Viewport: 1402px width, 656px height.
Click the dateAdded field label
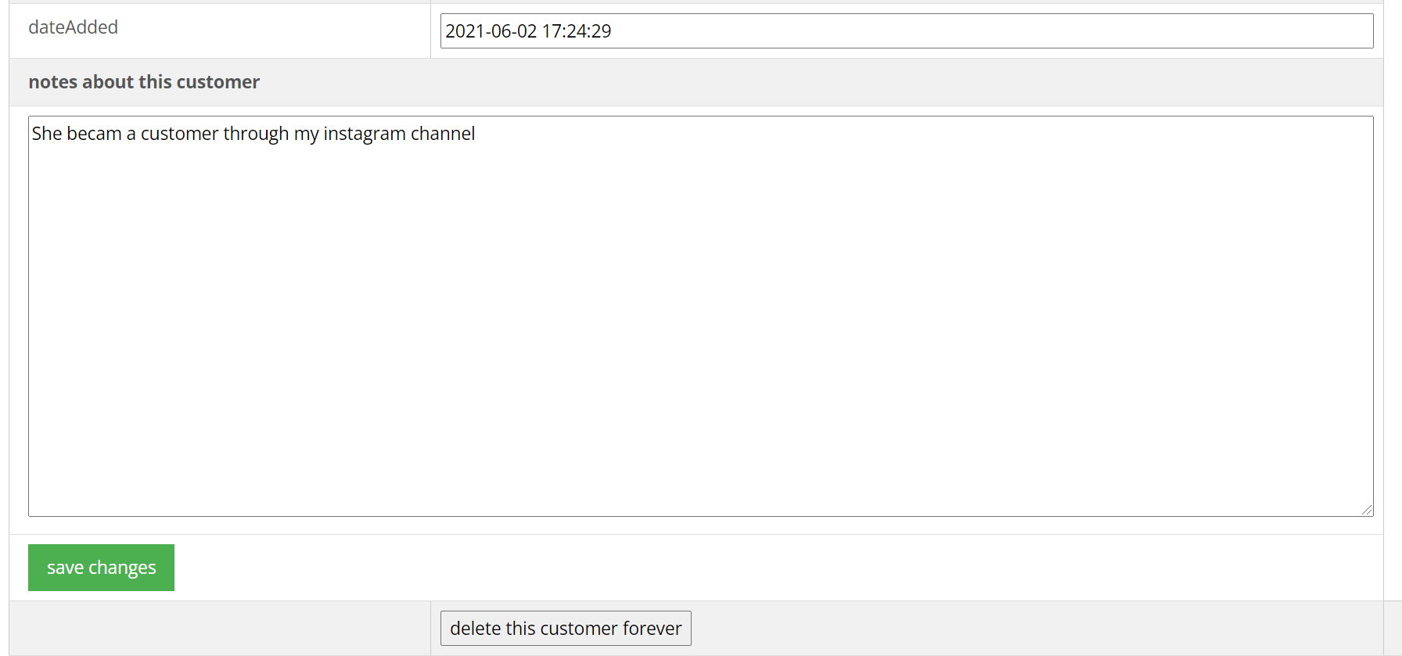coord(74,27)
